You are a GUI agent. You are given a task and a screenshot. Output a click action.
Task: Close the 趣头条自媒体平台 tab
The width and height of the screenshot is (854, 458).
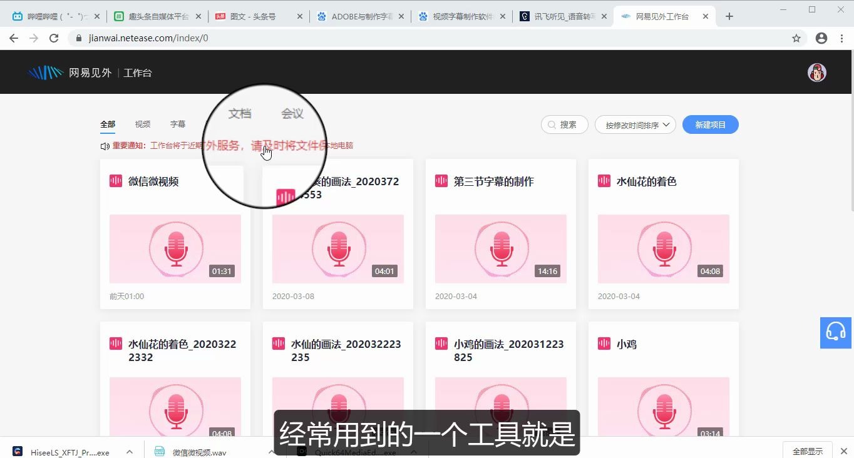pos(197,17)
